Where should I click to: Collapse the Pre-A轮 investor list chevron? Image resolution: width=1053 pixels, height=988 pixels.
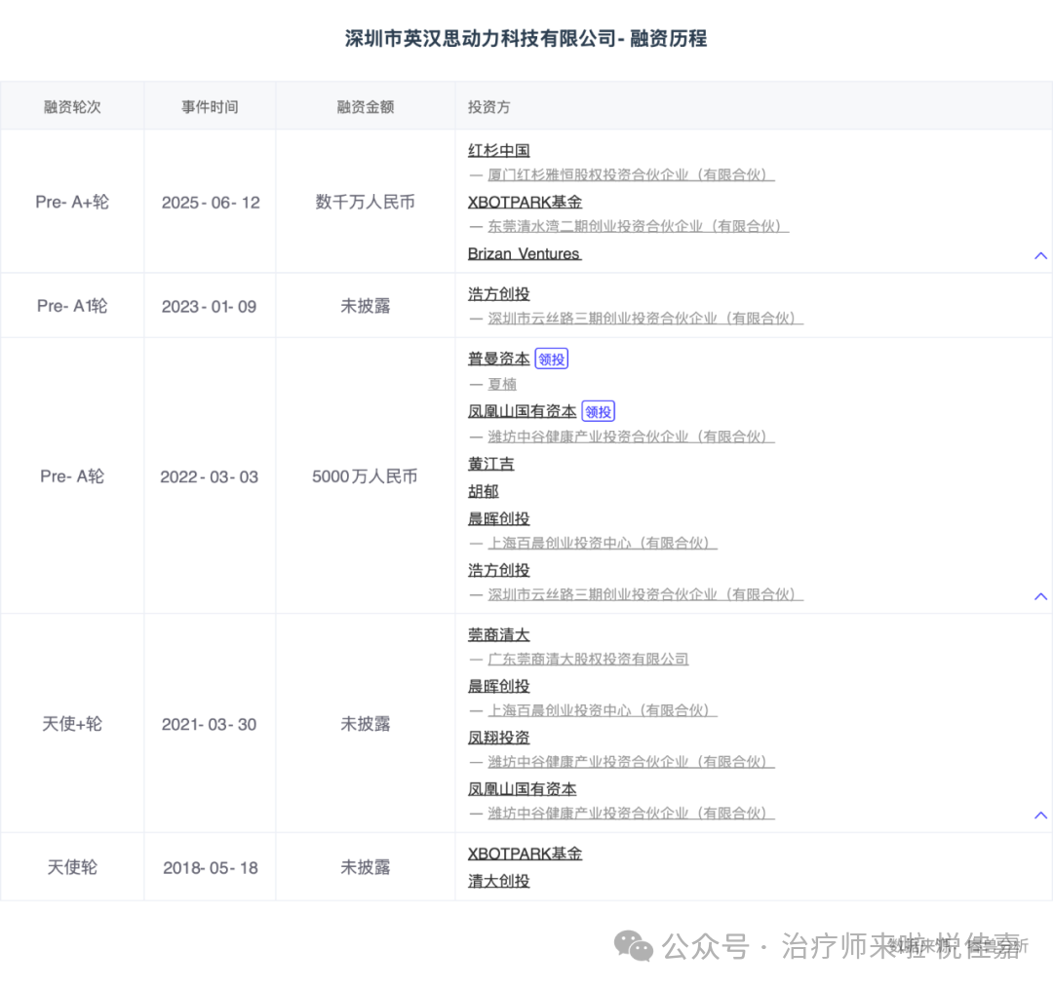(1040, 595)
